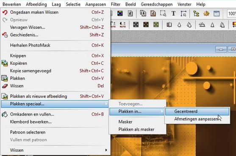Screen dimensions: 236x156
Task: Click the window layout toolbar icon
Action: (x=217, y=14)
